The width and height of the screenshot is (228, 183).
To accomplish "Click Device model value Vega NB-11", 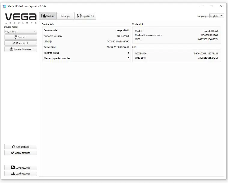I will coord(123,30).
